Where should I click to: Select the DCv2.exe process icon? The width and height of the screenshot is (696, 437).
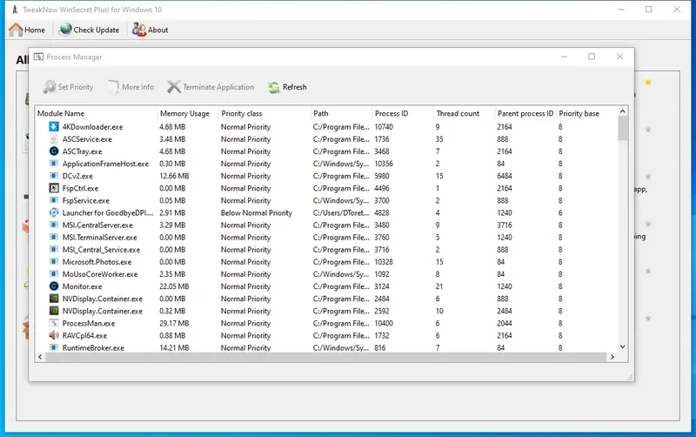coord(54,176)
